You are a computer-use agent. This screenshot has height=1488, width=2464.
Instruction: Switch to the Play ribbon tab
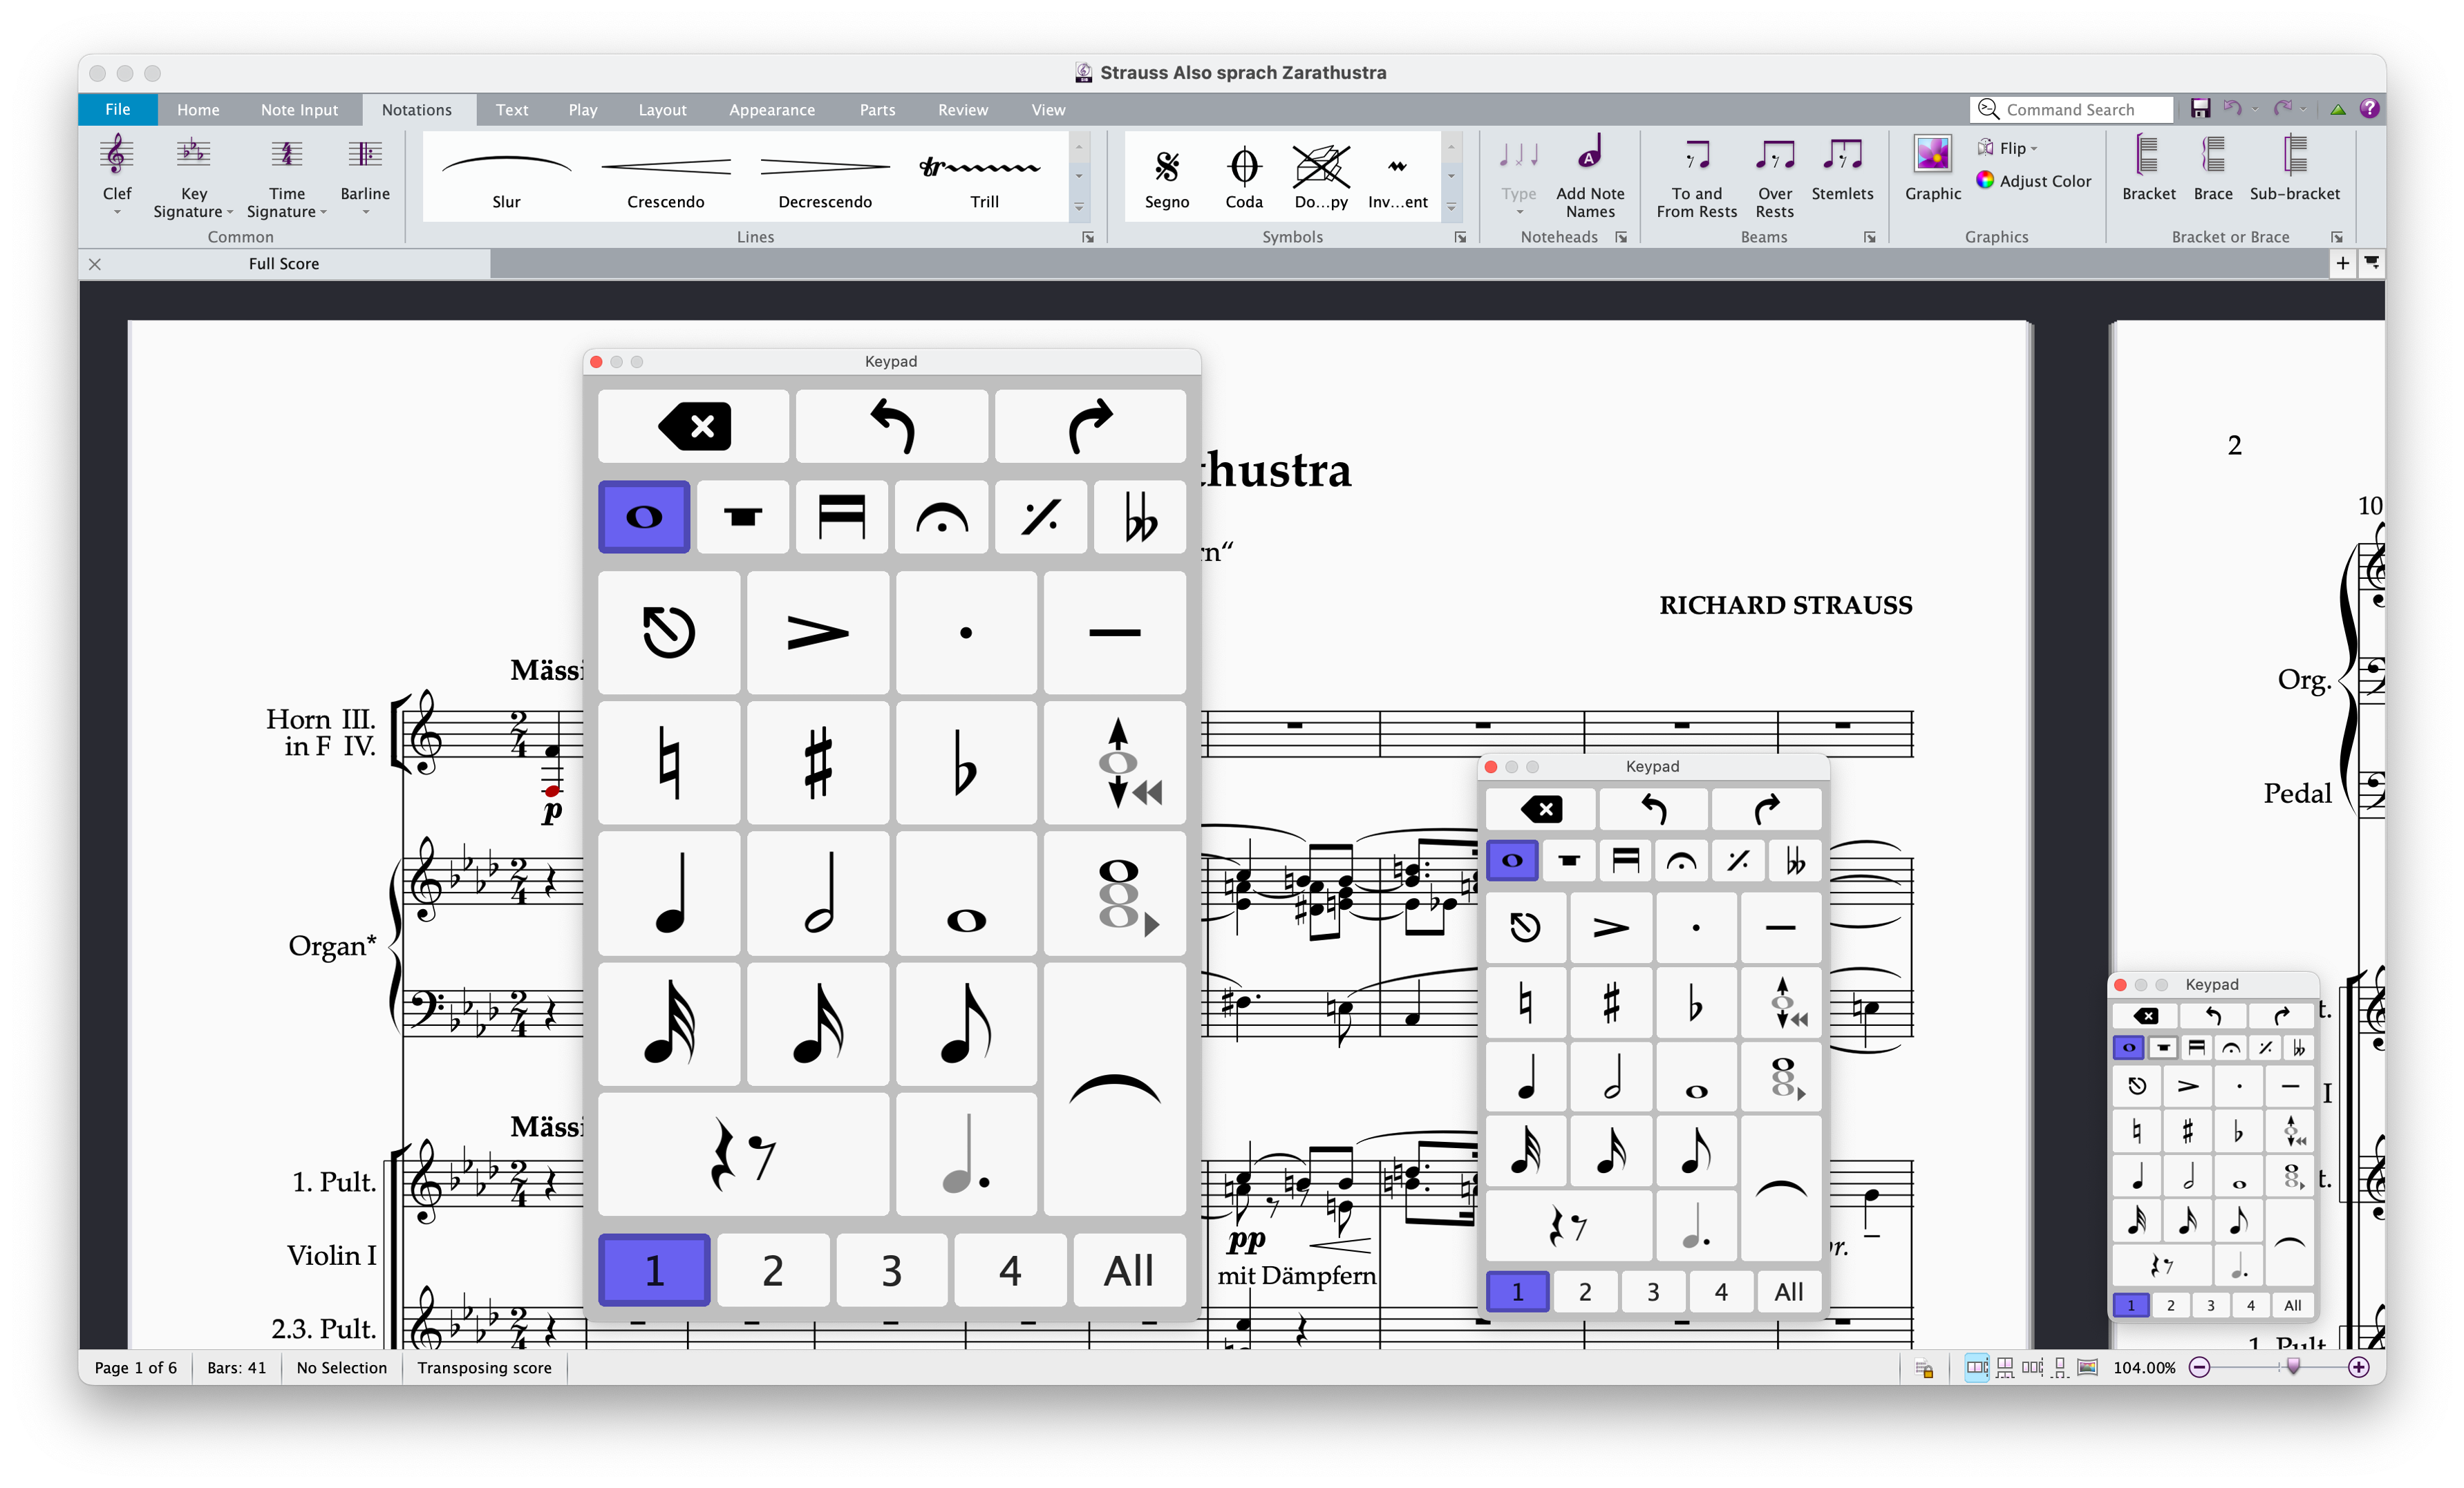tap(583, 110)
